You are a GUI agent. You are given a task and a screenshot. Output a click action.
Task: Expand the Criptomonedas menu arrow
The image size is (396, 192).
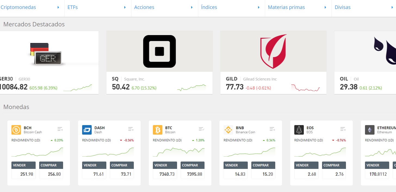[58, 7]
